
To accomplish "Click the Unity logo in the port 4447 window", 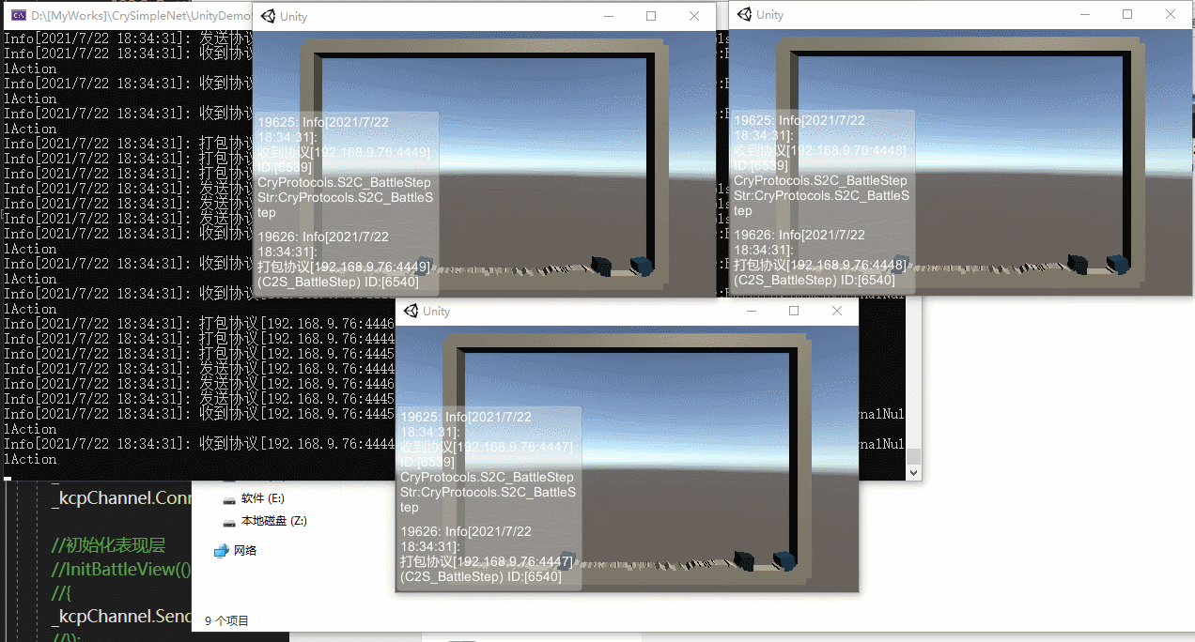I will pyautogui.click(x=411, y=311).
